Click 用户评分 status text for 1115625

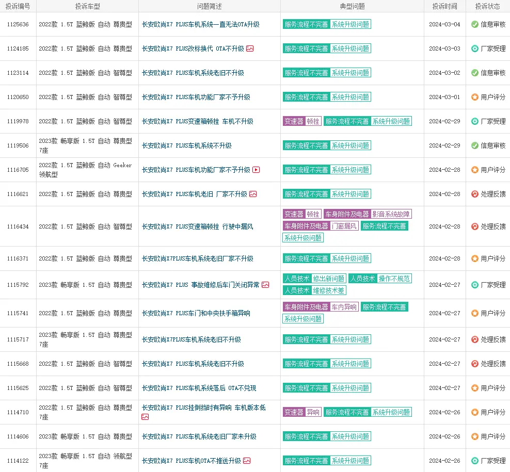point(493,388)
